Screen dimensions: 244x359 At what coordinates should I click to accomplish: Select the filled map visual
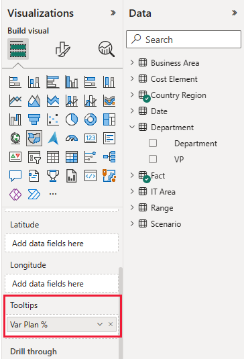[34, 138]
